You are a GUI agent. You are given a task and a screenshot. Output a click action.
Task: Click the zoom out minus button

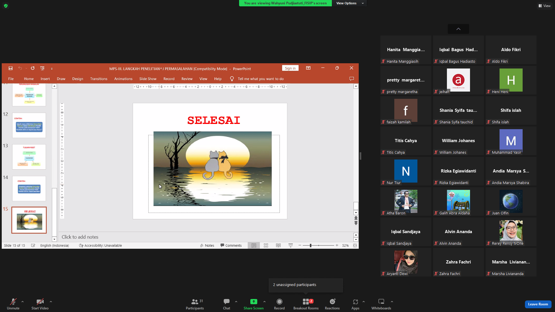[300, 245]
